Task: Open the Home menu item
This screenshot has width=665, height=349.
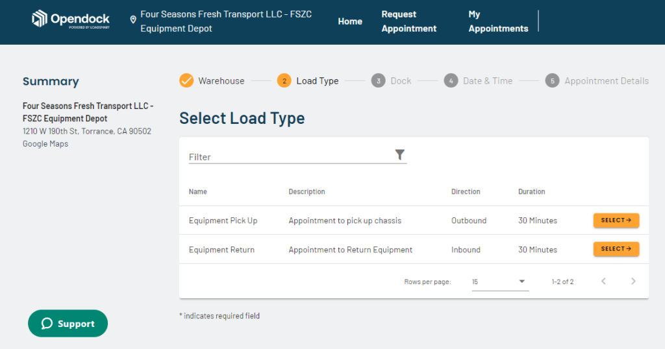Action: point(350,21)
